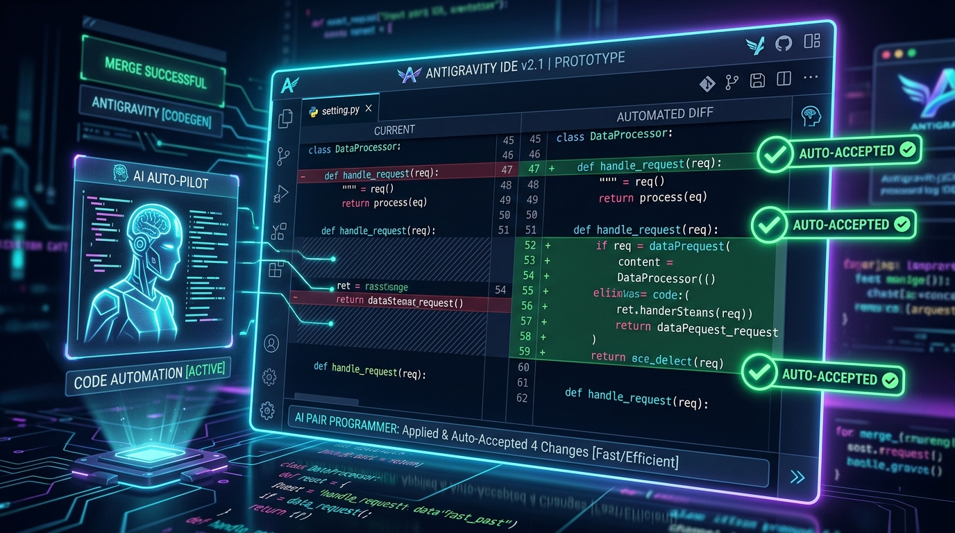The height and width of the screenshot is (533, 955).
Task: Click the removed line 'return dataStenar_request()'
Action: pyautogui.click(x=399, y=301)
